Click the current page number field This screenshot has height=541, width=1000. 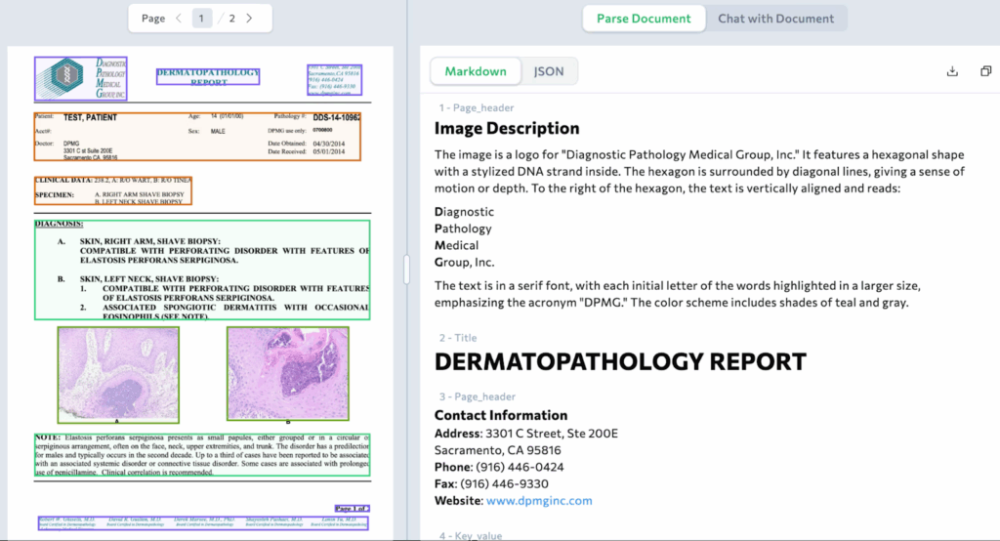[201, 19]
